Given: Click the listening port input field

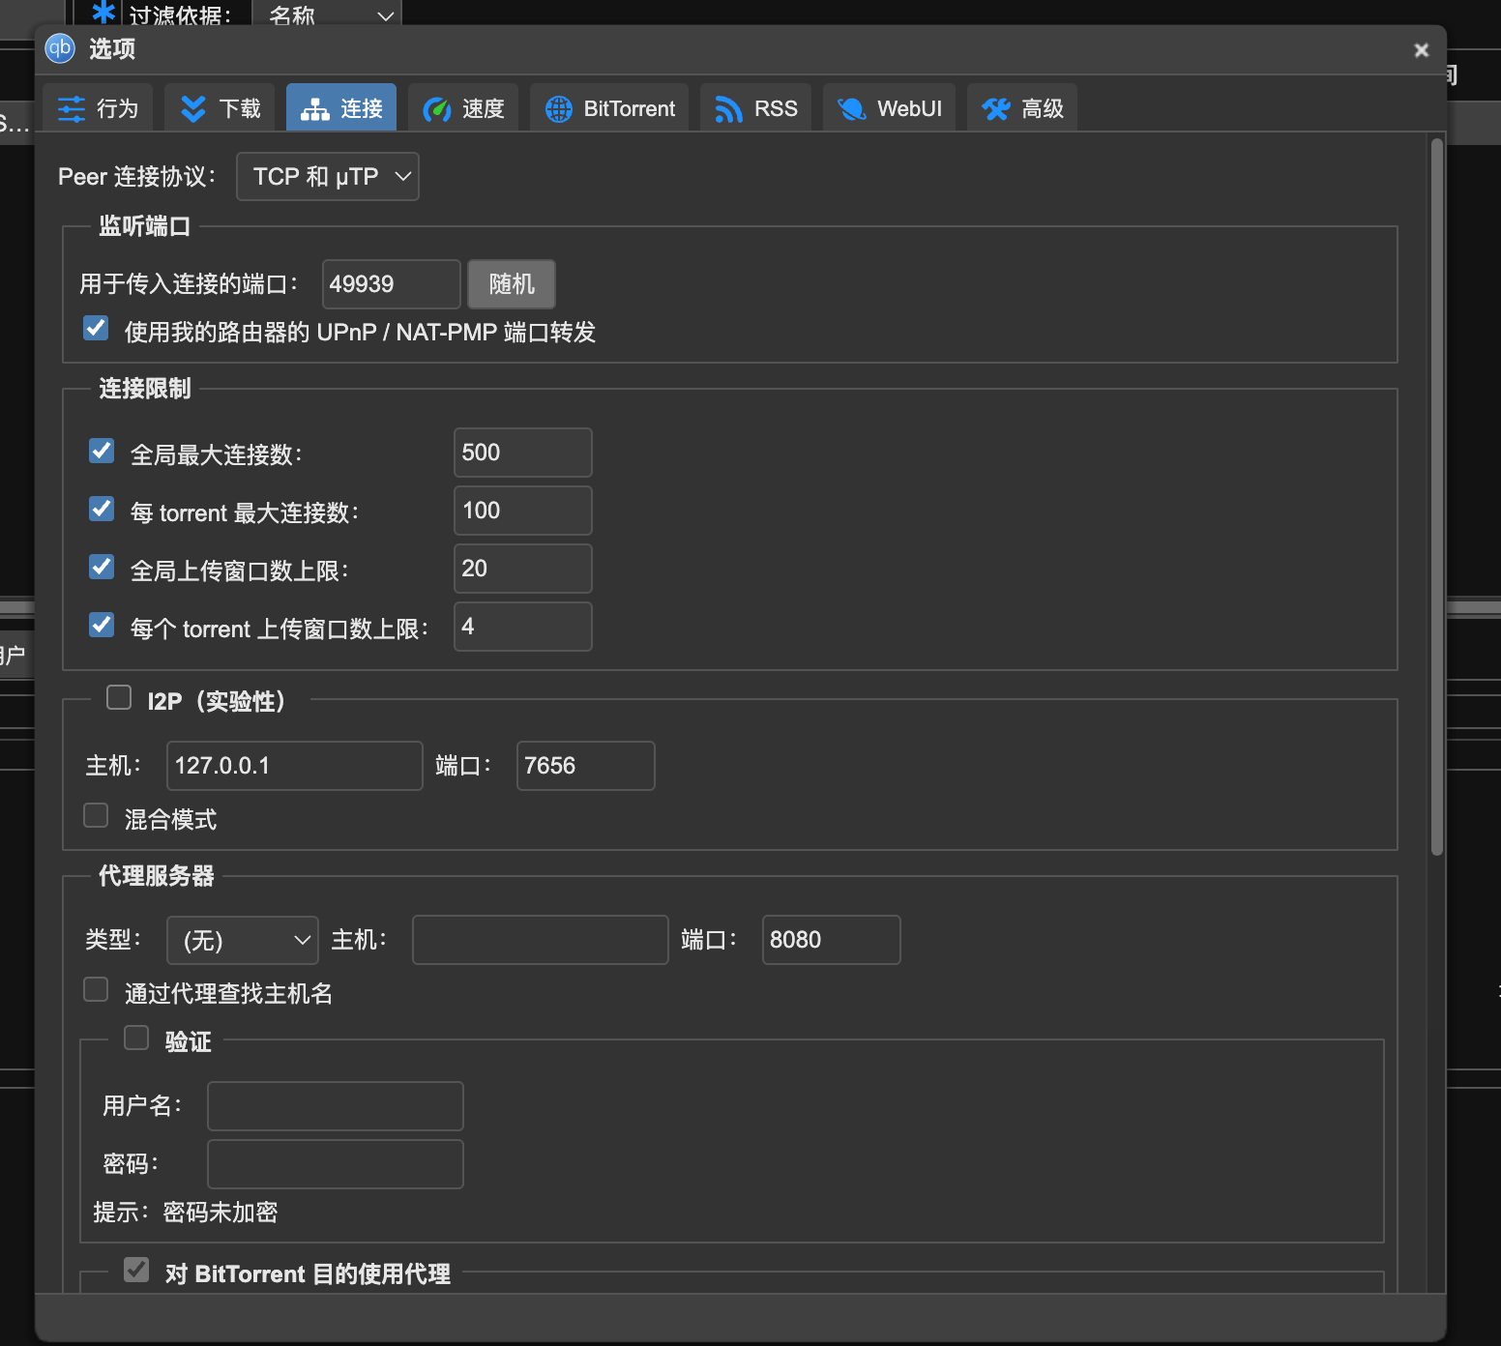Looking at the screenshot, I should tap(391, 284).
